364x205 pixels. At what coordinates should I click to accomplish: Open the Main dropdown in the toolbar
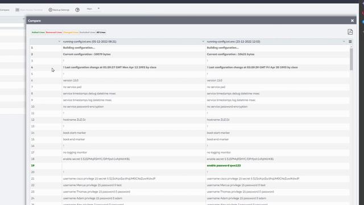point(93,9)
